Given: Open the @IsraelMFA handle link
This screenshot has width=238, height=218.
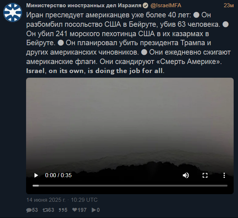Looking at the screenshot, I should tap(166, 5).
